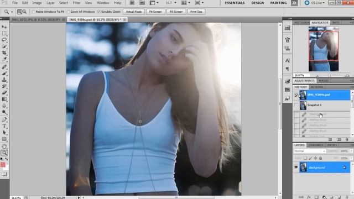354x199 pixels.
Task: Select the Pen tool
Action: [4, 119]
